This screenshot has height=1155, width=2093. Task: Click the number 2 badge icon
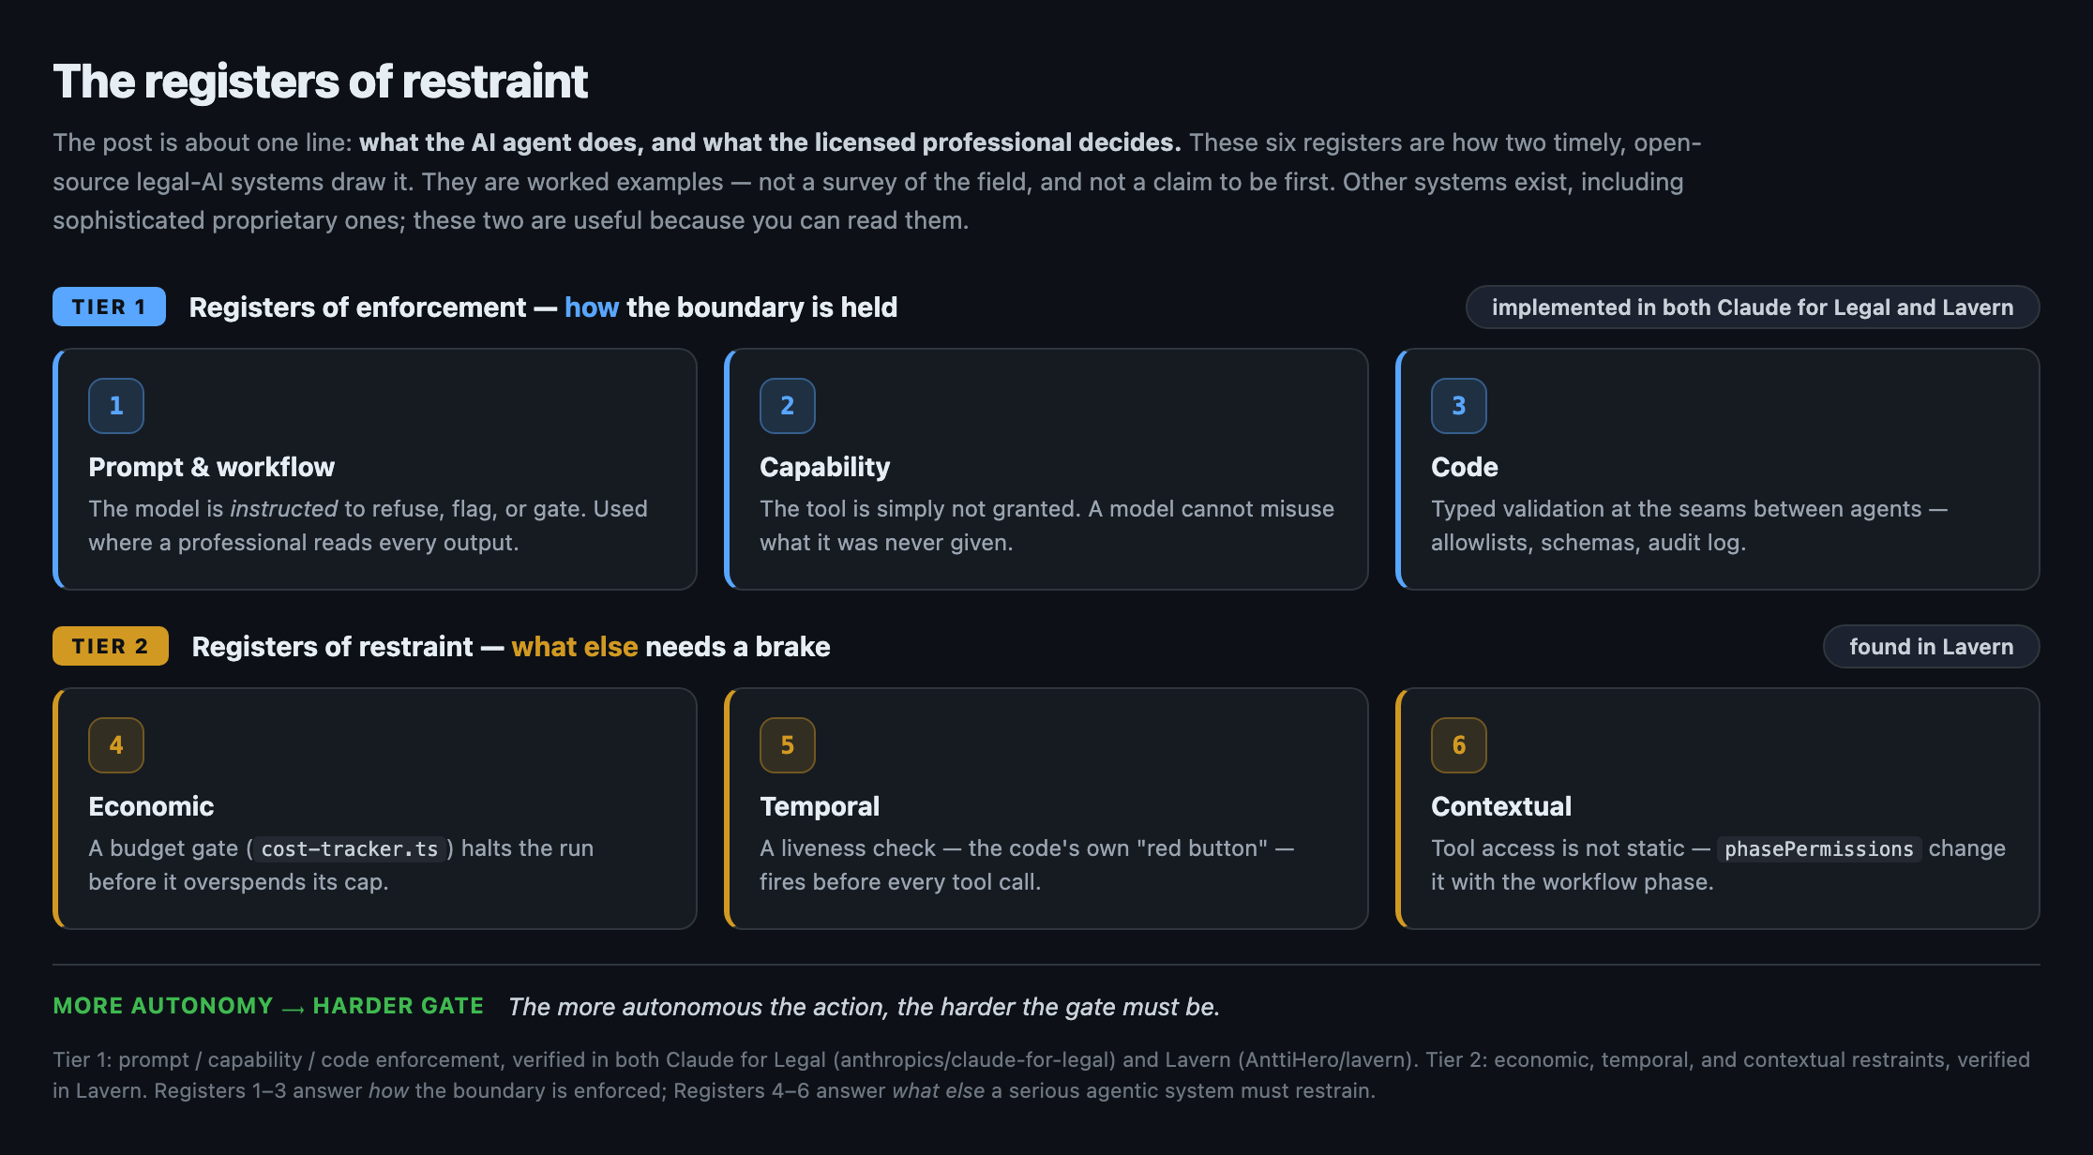(x=788, y=406)
